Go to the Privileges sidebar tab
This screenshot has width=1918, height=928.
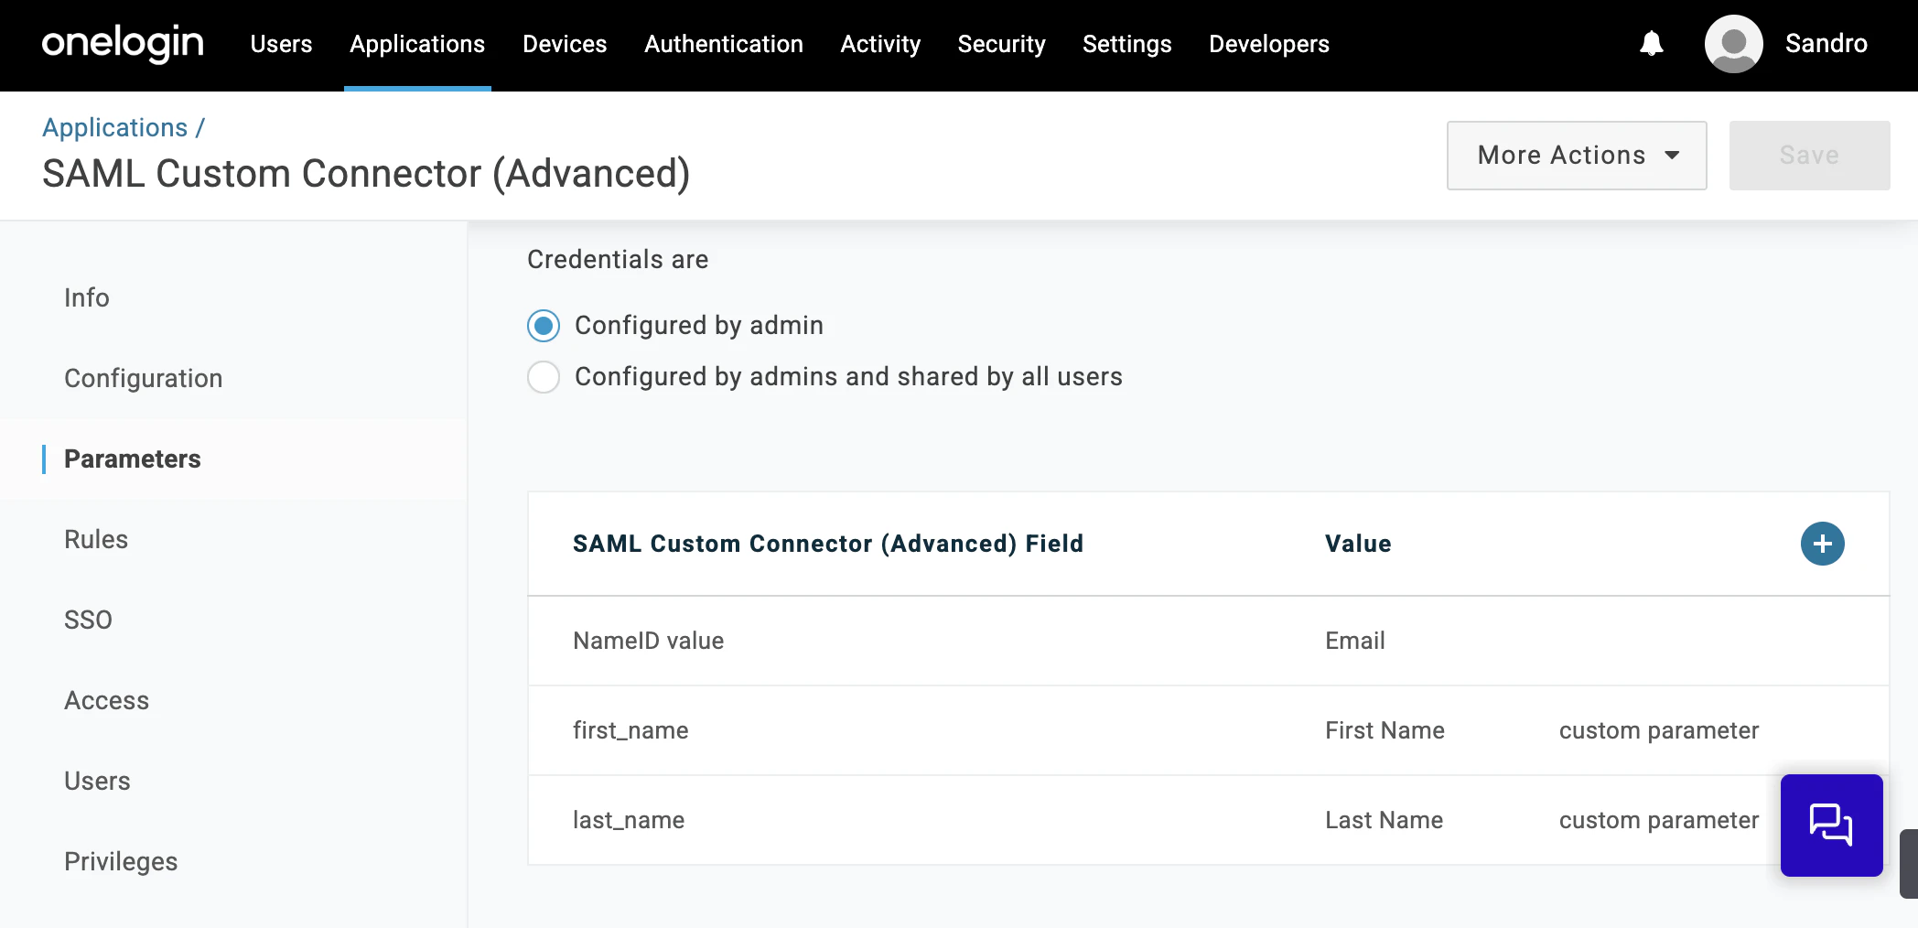[121, 861]
